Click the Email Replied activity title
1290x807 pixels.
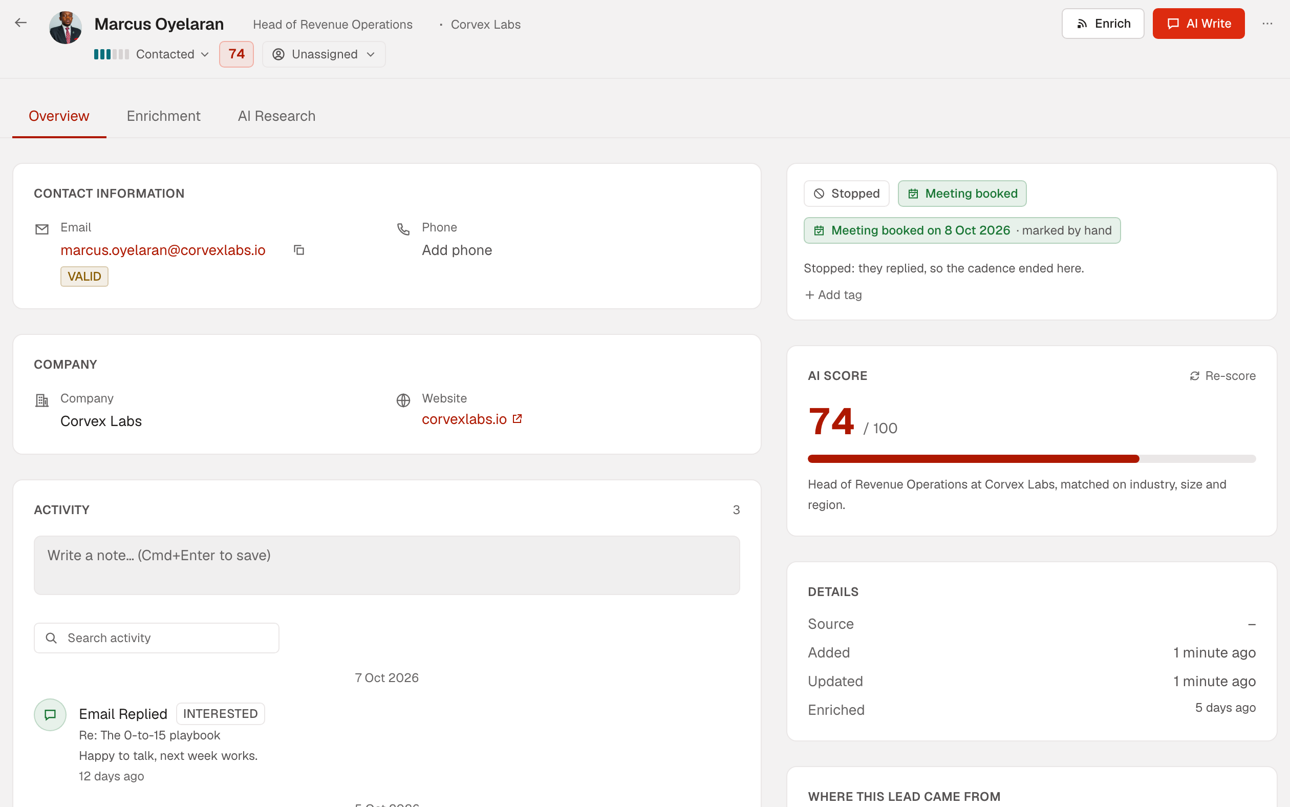tap(123, 714)
